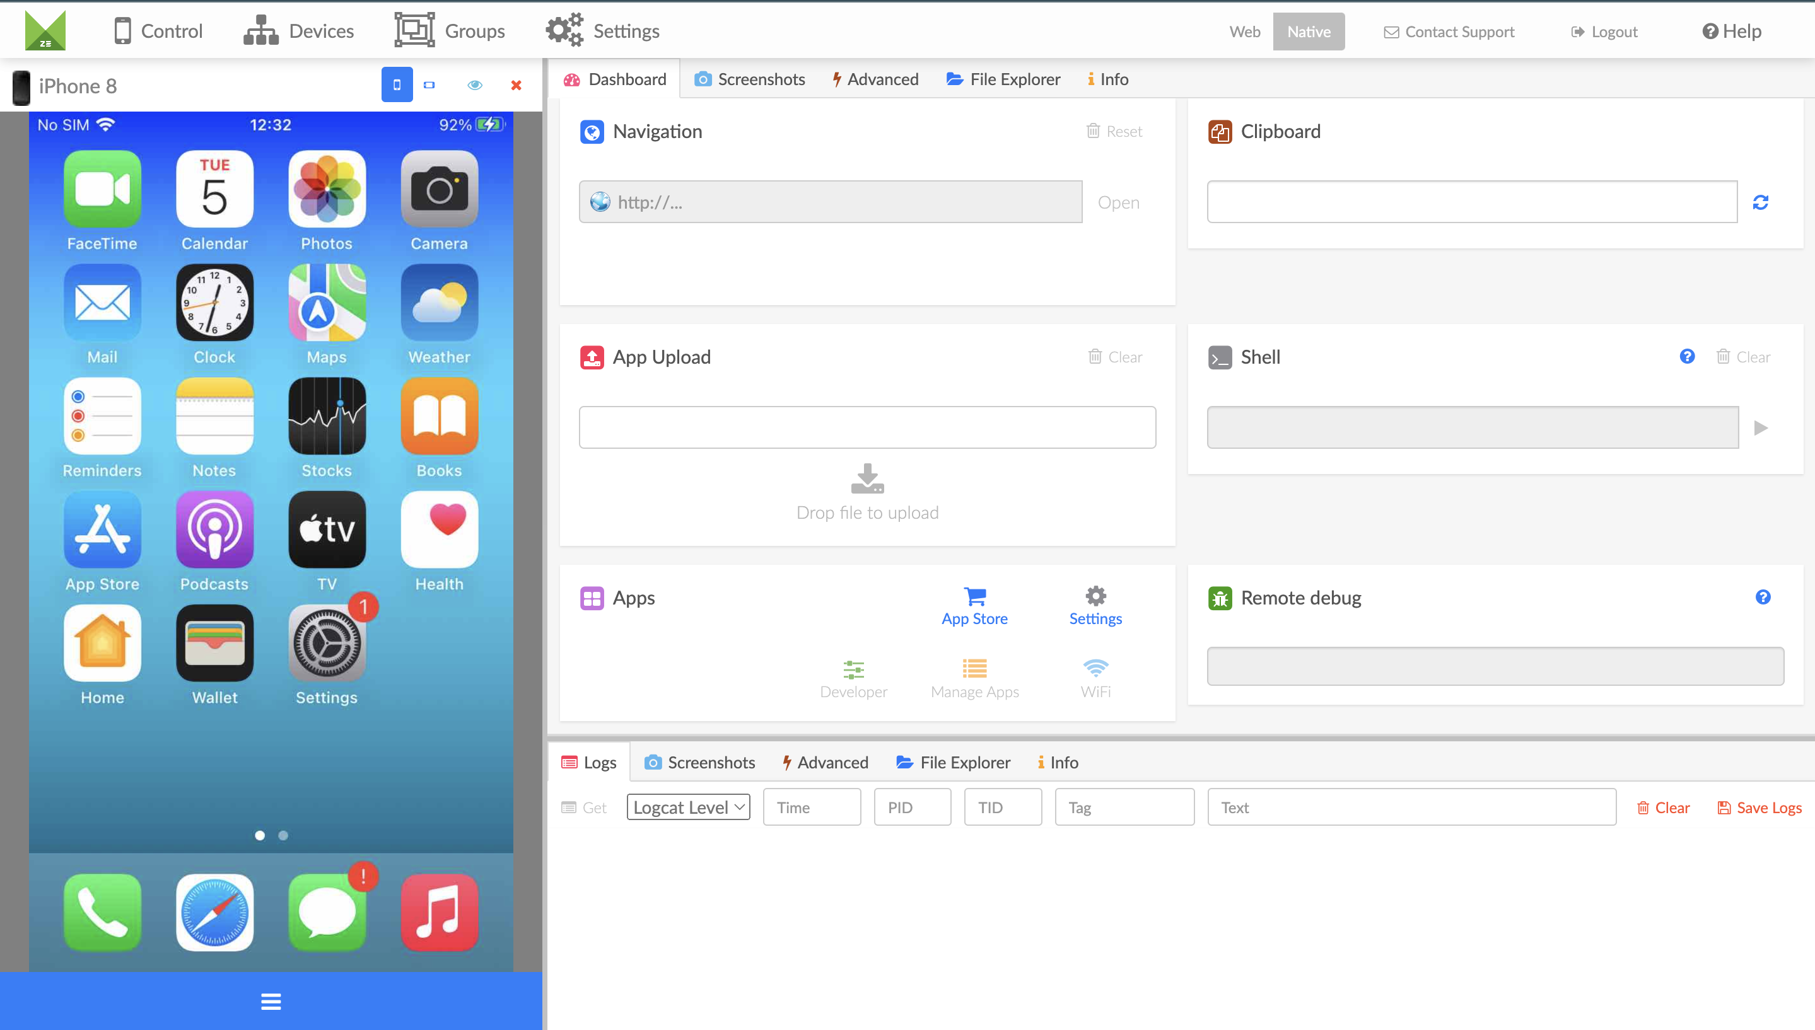Select Native mode toggle
The image size is (1815, 1030).
coord(1309,31)
